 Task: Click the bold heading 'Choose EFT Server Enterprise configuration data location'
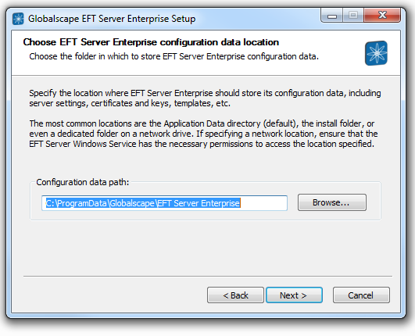(x=151, y=42)
